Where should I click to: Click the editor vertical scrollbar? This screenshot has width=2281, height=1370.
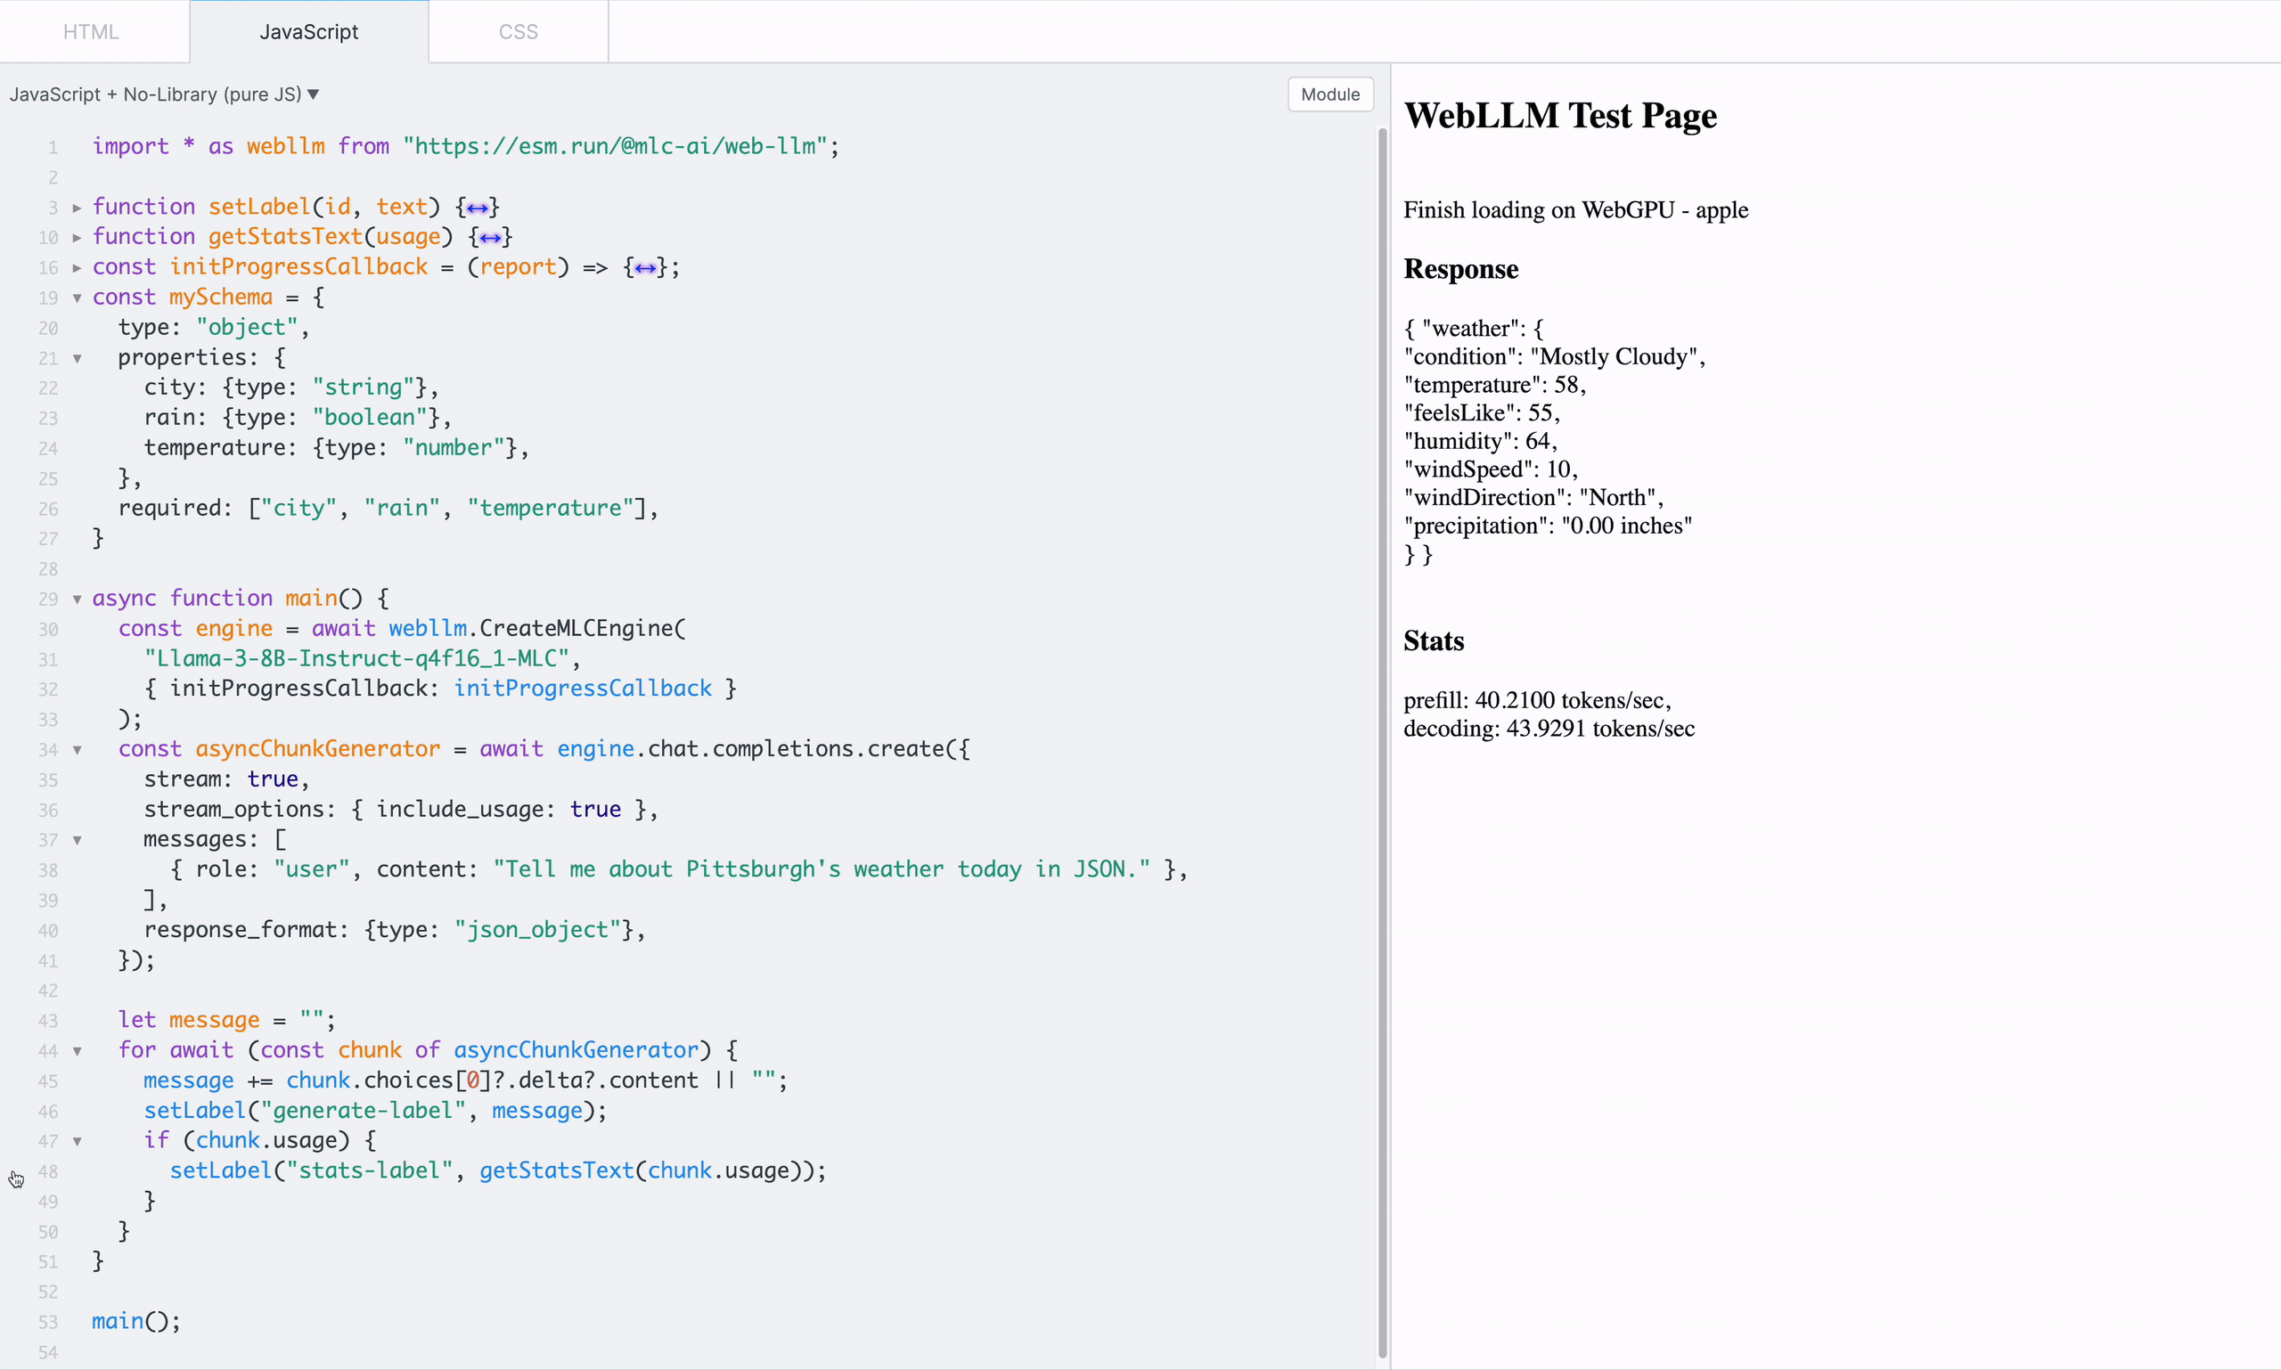tap(1382, 743)
